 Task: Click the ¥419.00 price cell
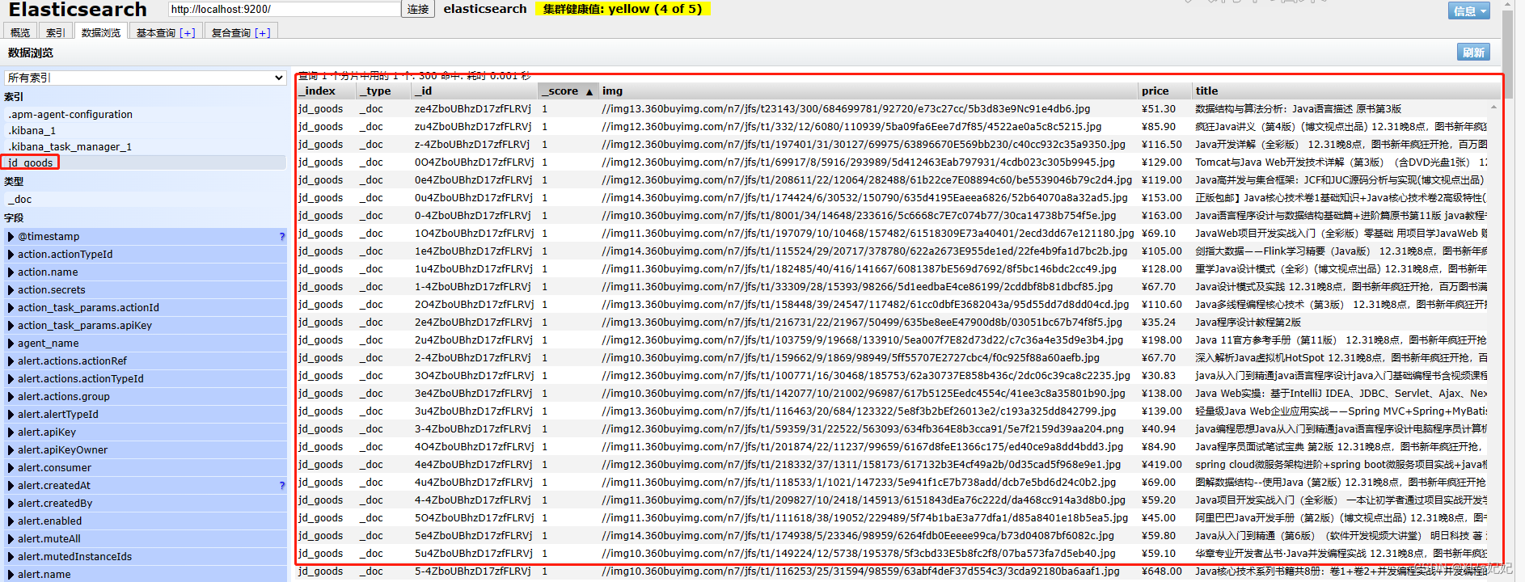click(x=1162, y=464)
